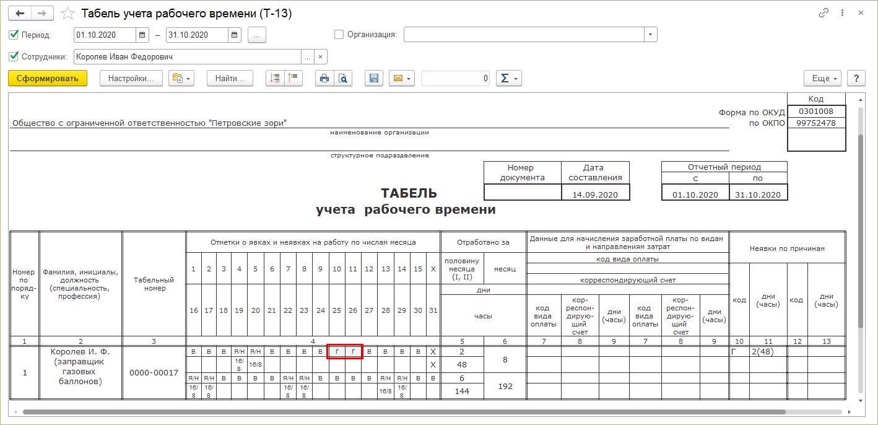This screenshot has height=425, width=878.
Task: Select the organization name "Петровские зори" cell
Action: coord(370,123)
